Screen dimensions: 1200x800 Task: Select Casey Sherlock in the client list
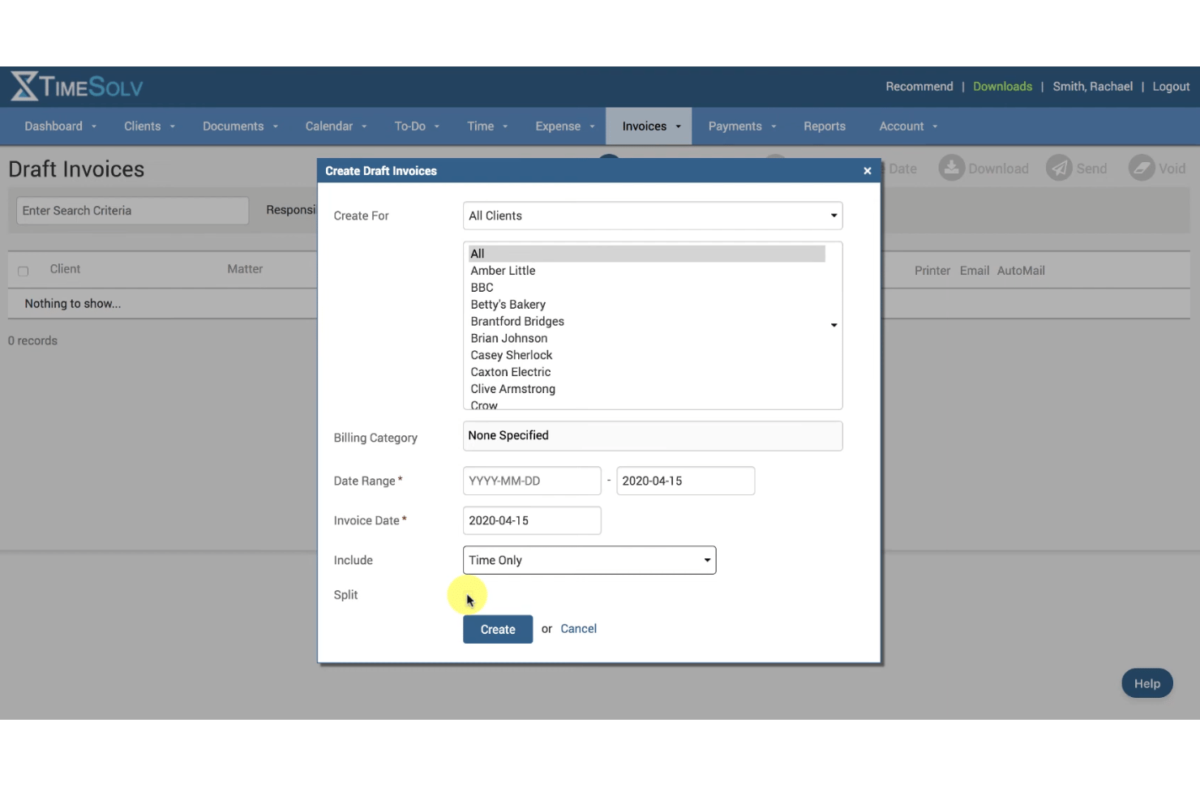[x=647, y=356]
